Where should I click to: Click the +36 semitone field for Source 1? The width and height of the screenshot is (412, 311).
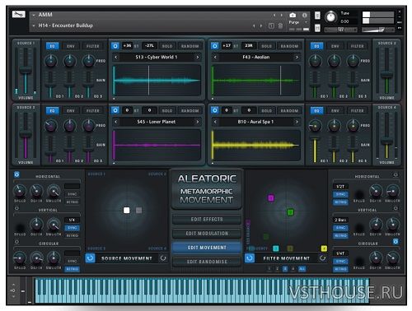tap(127, 46)
